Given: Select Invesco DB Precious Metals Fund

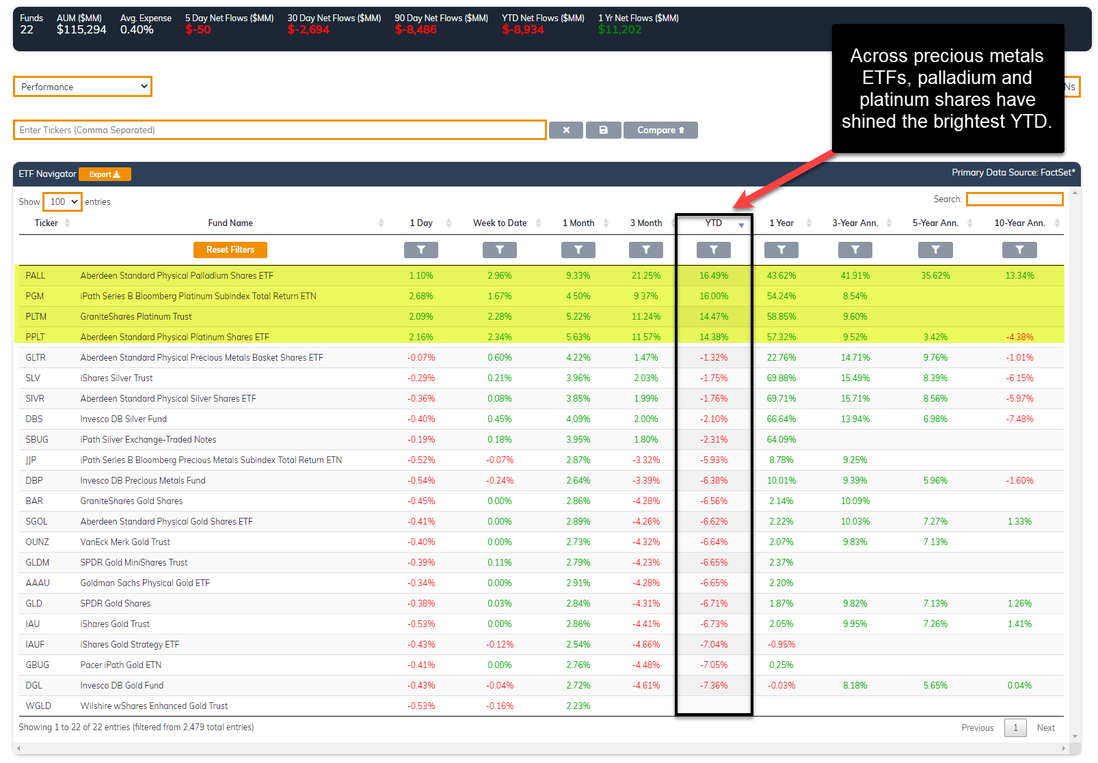Looking at the screenshot, I should (143, 481).
